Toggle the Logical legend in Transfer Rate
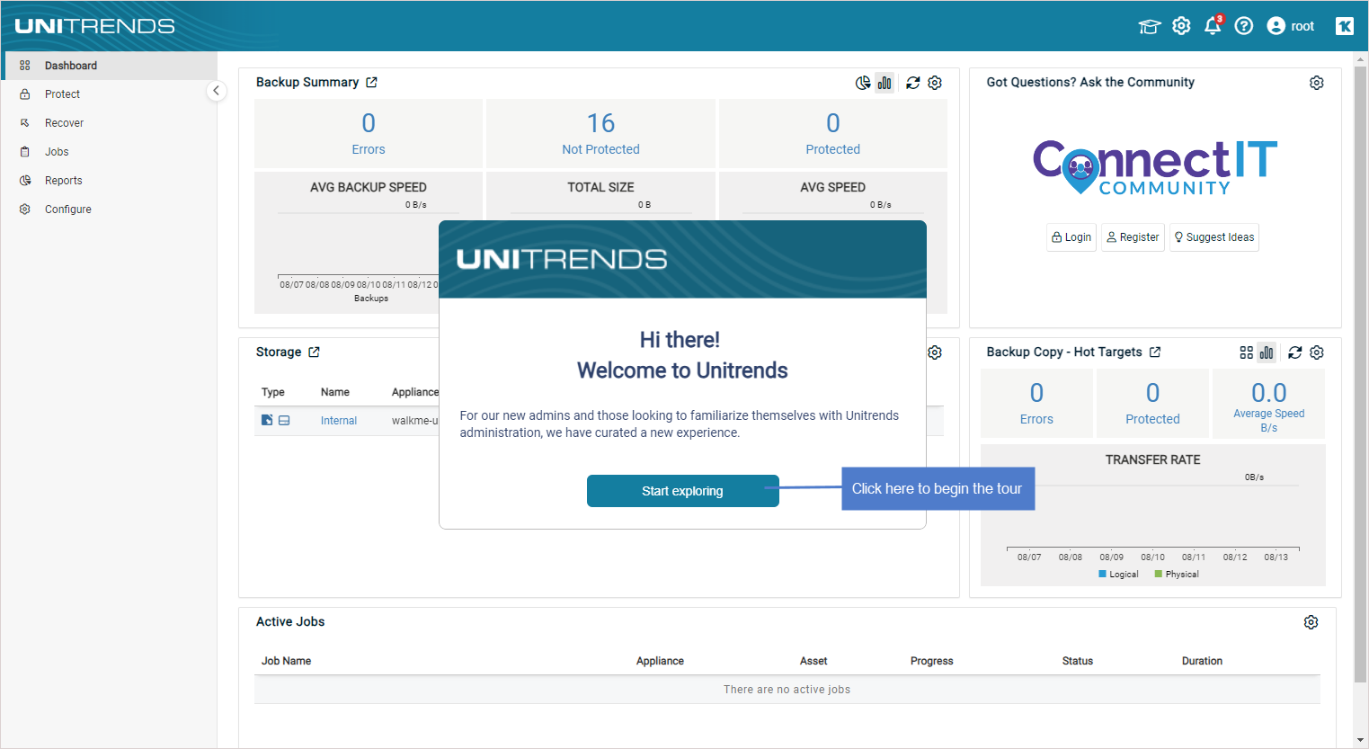Image resolution: width=1369 pixels, height=749 pixels. click(1118, 574)
